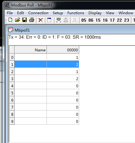Click Name cell in row 9

point(31,121)
